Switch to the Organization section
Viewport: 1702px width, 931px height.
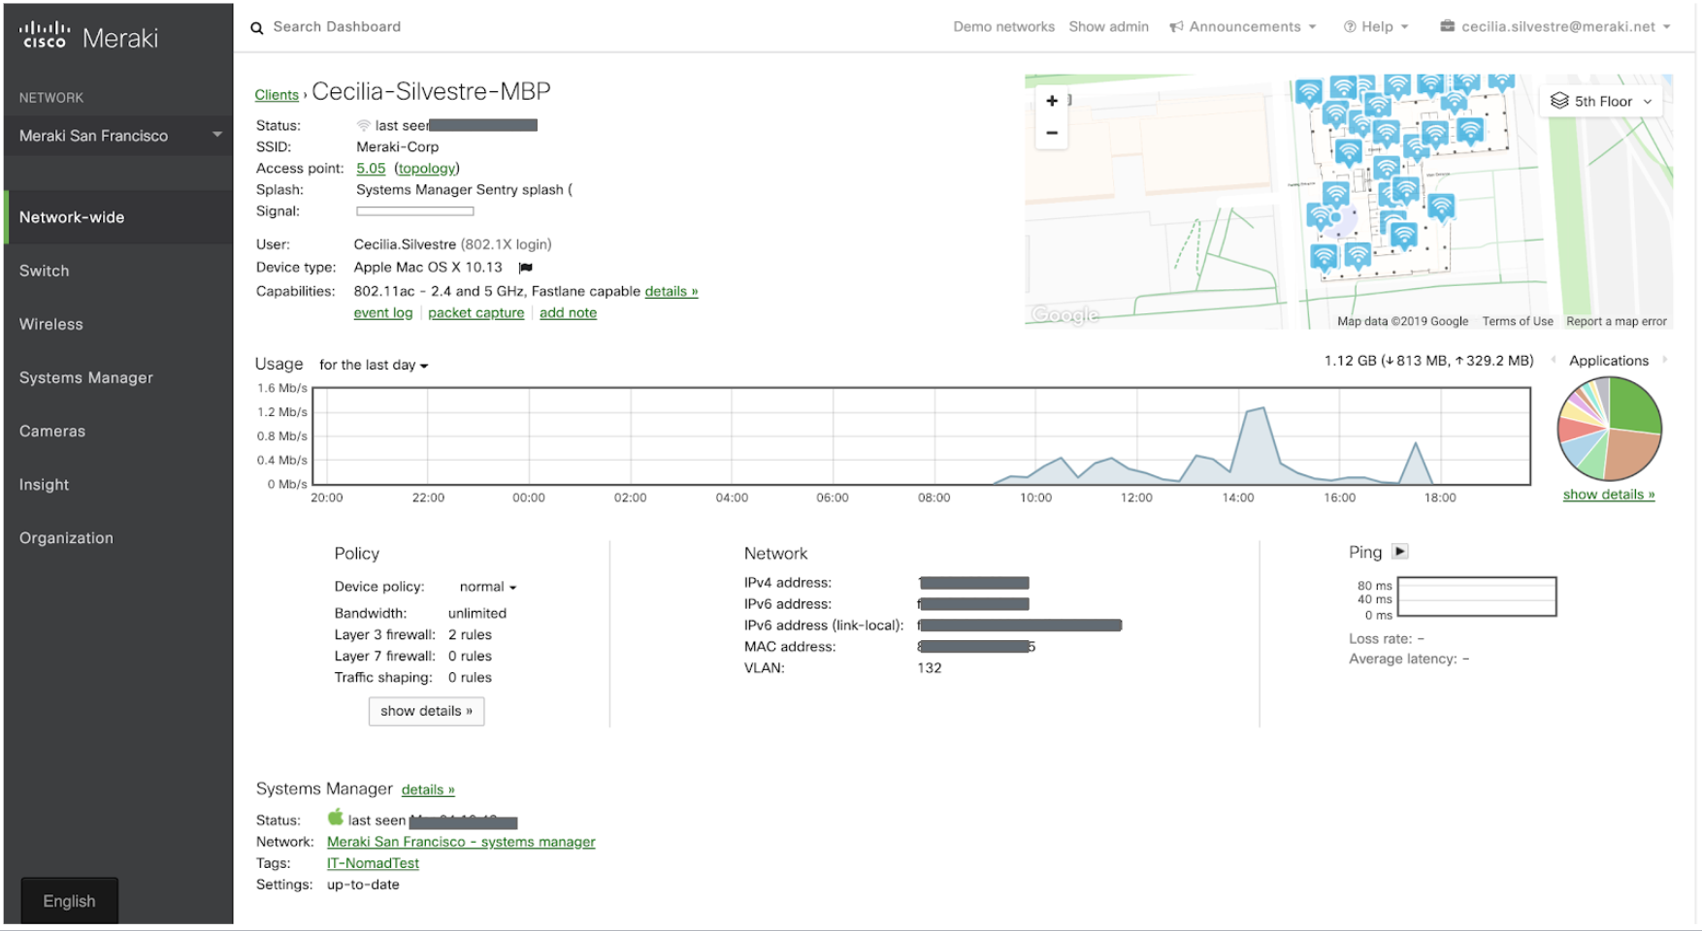pos(66,537)
